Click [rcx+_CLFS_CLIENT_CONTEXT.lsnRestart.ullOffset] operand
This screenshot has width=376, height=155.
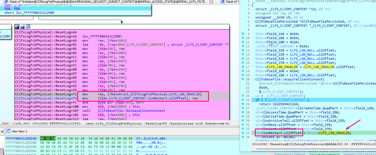(x=145, y=98)
